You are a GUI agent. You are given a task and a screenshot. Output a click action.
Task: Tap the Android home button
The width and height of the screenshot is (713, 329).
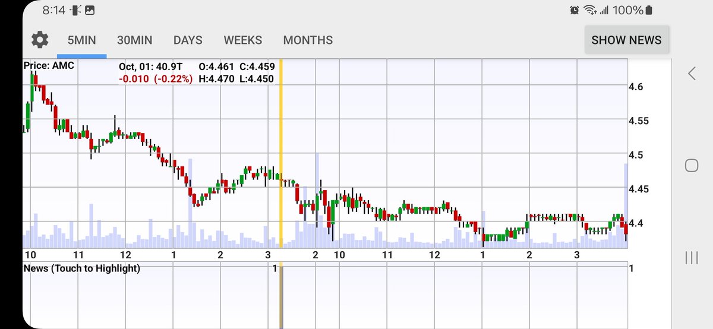click(692, 165)
